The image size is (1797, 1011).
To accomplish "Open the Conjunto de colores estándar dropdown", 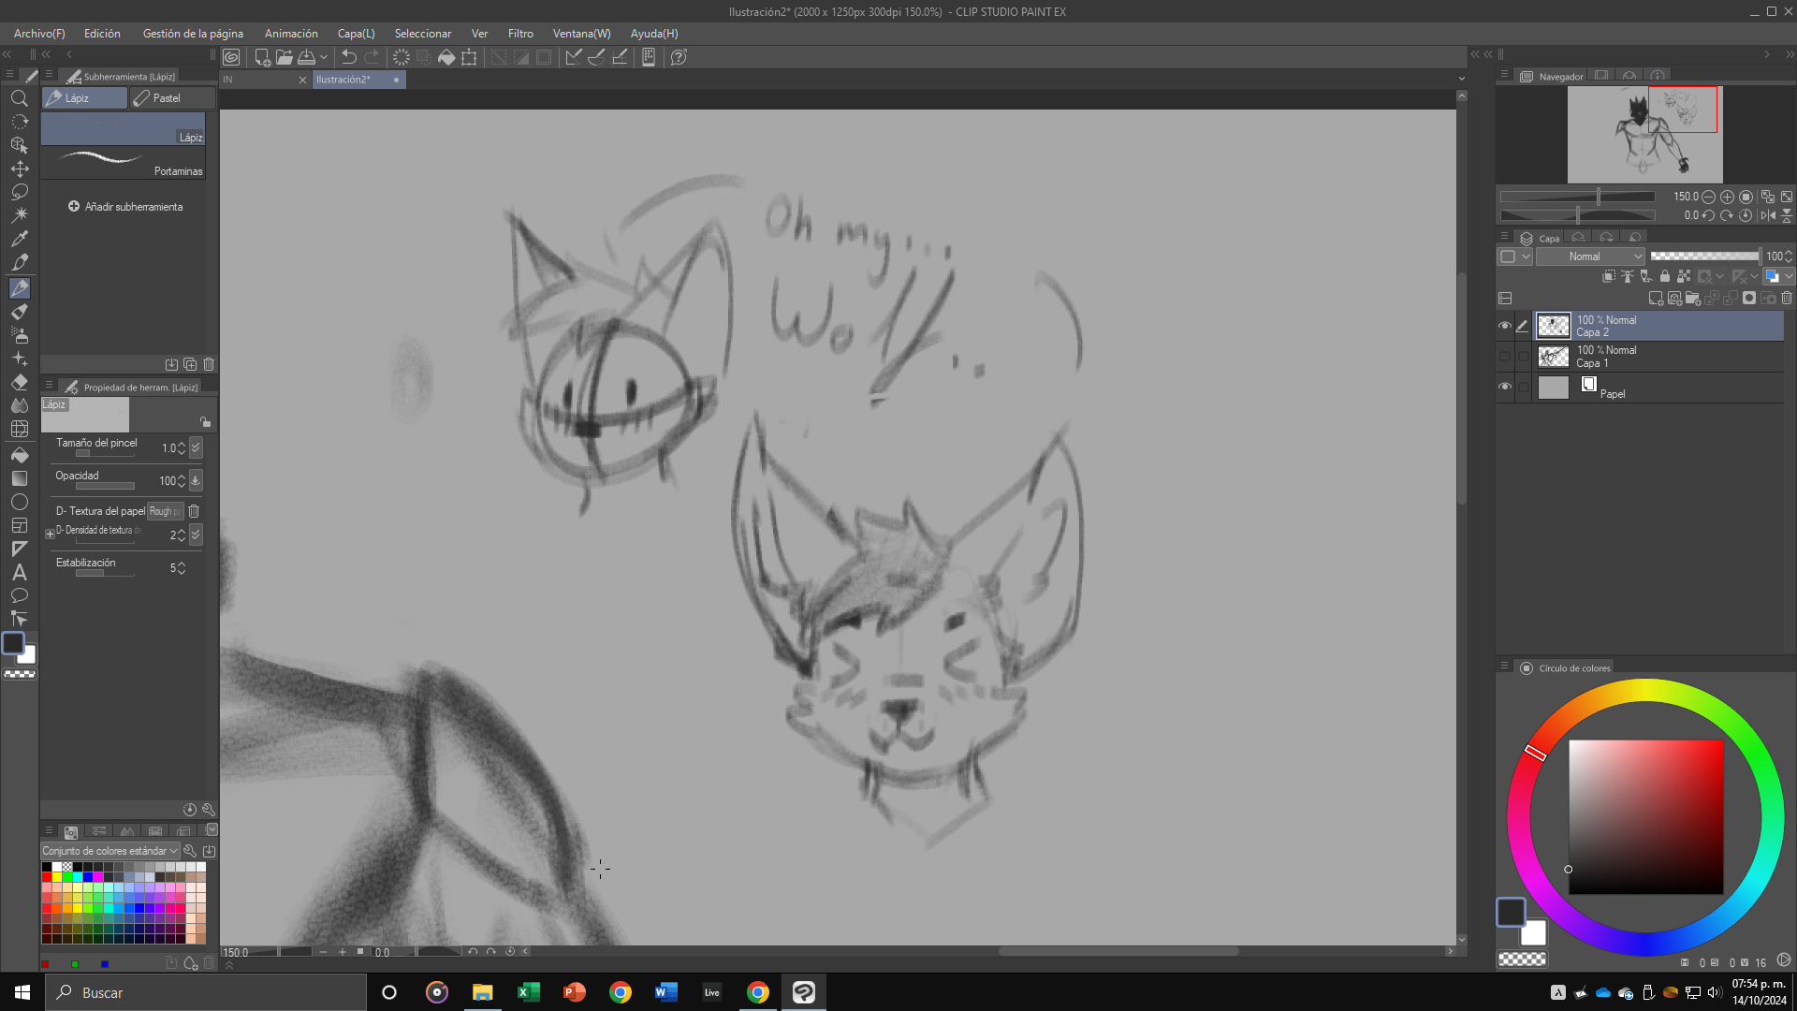I will [x=110, y=851].
